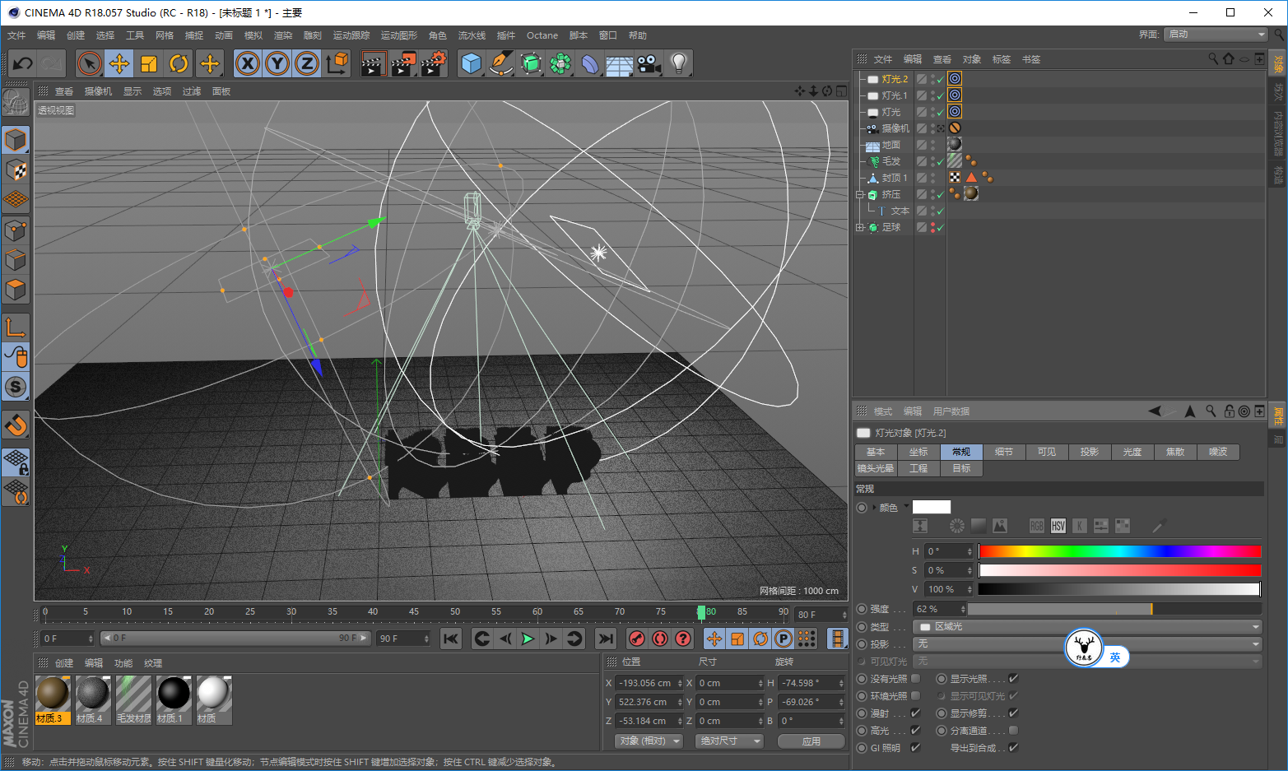
Task: Toggle the Y axis lock
Action: pos(277,63)
